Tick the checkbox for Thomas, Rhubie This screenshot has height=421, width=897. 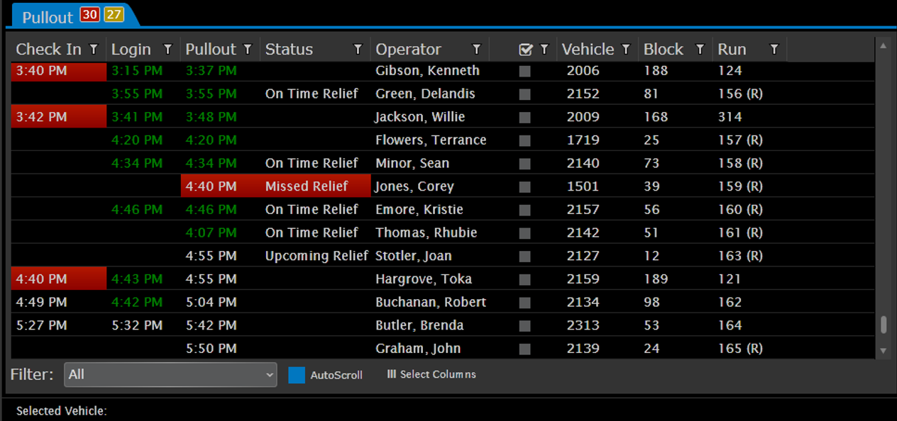(x=524, y=233)
